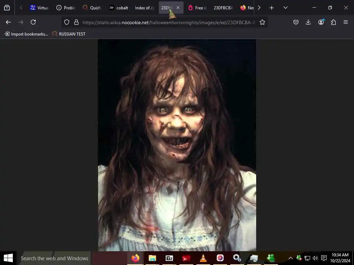Open the RUSSIAN TEST bookmark

point(69,34)
